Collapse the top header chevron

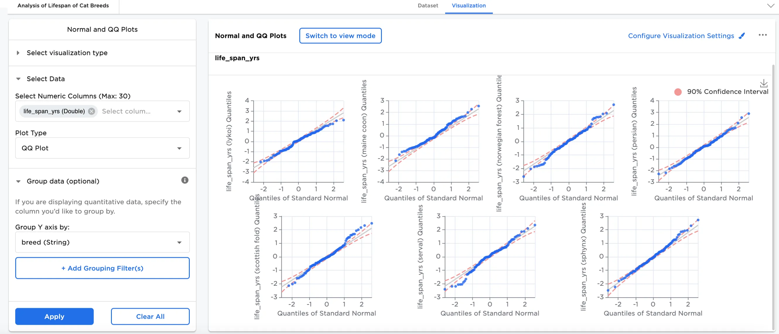click(771, 6)
